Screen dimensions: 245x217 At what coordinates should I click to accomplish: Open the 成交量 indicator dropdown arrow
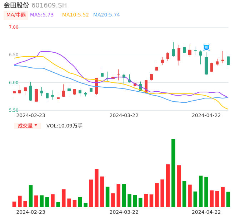[x=36, y=125]
